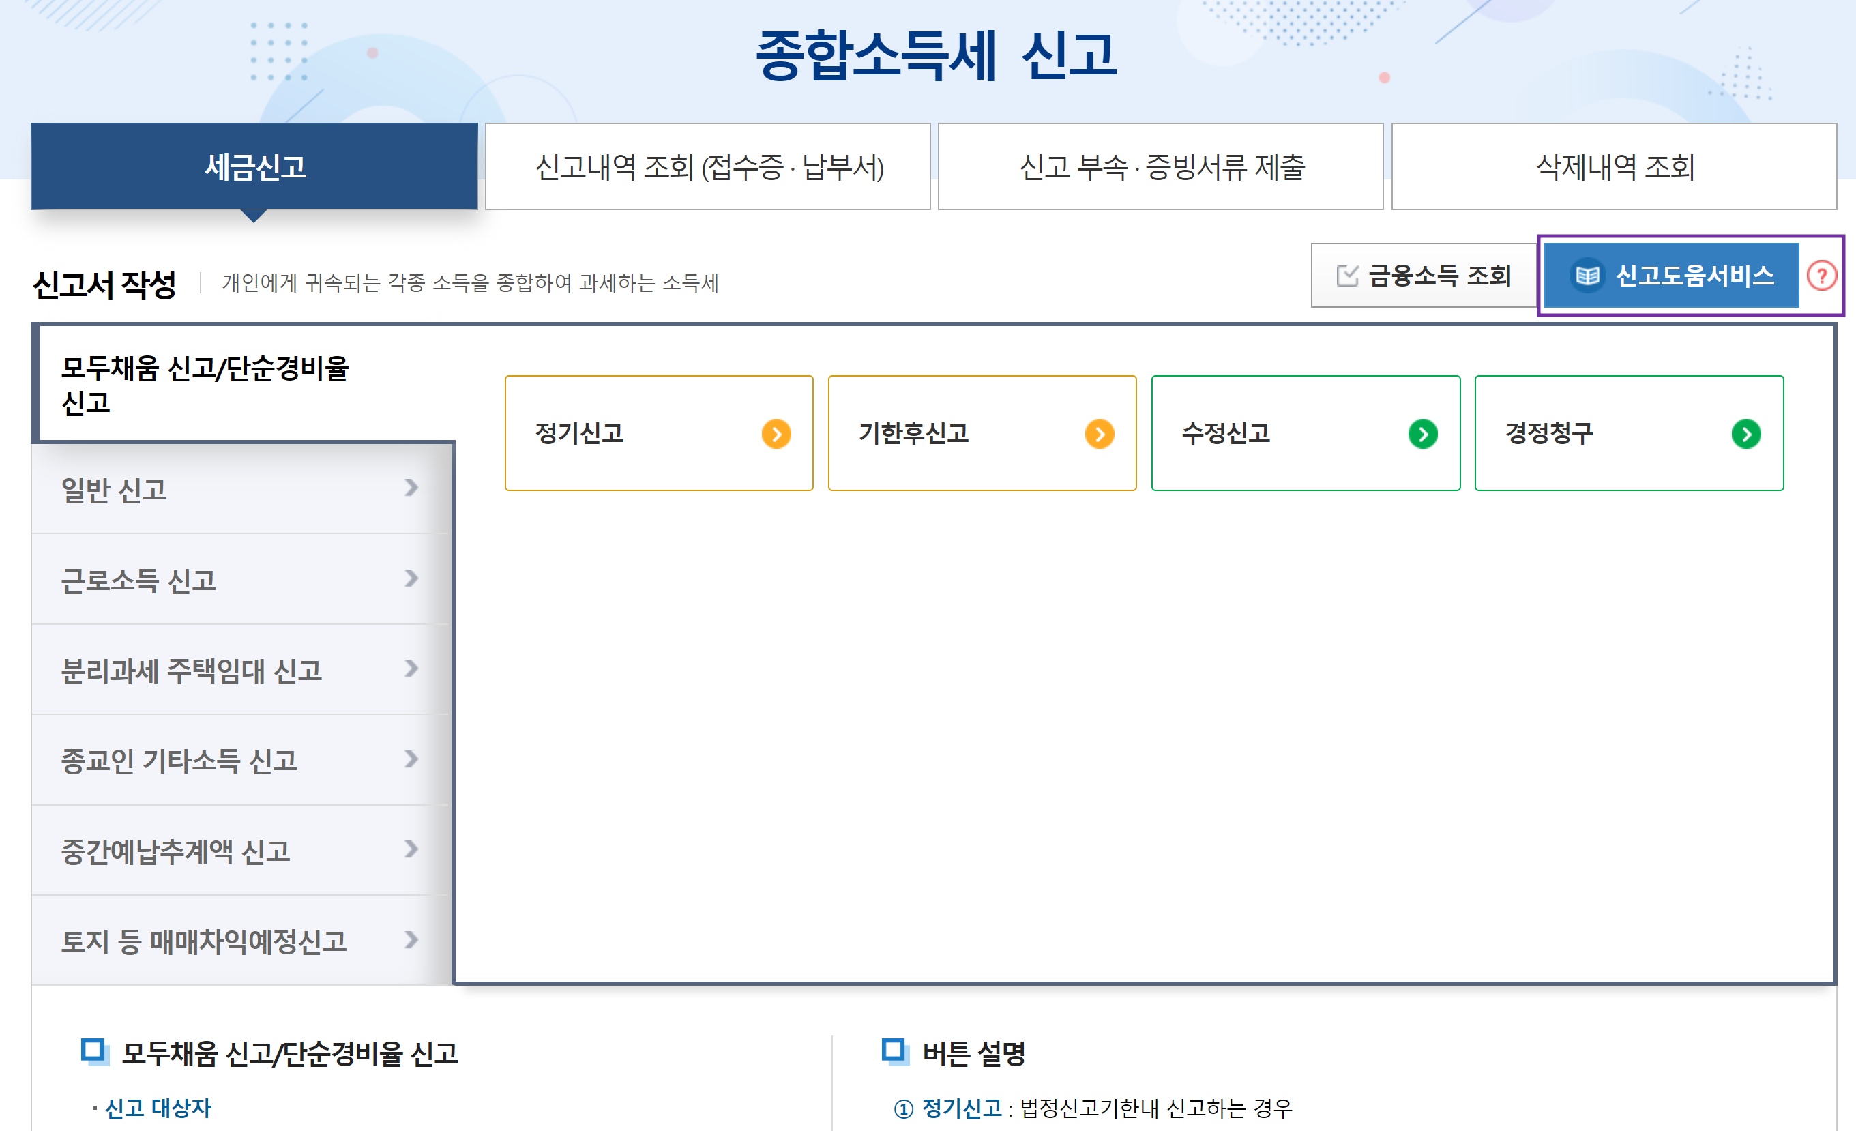The height and width of the screenshot is (1131, 1856).
Task: Click the orange arrow icon on 기한후신고
Action: [1099, 434]
